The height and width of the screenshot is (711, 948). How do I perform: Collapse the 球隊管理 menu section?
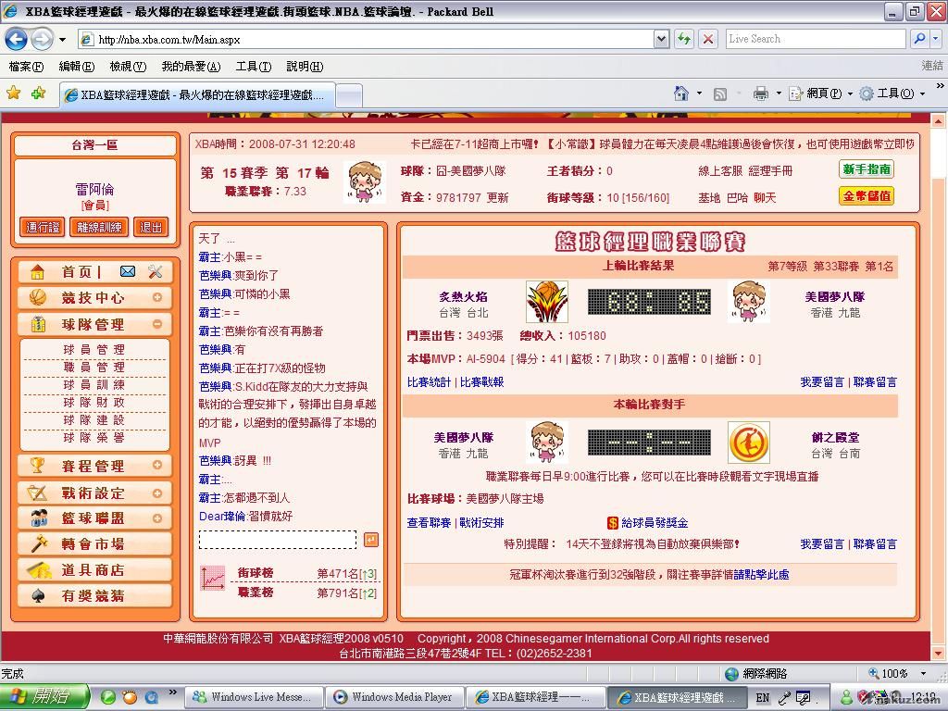(x=157, y=324)
